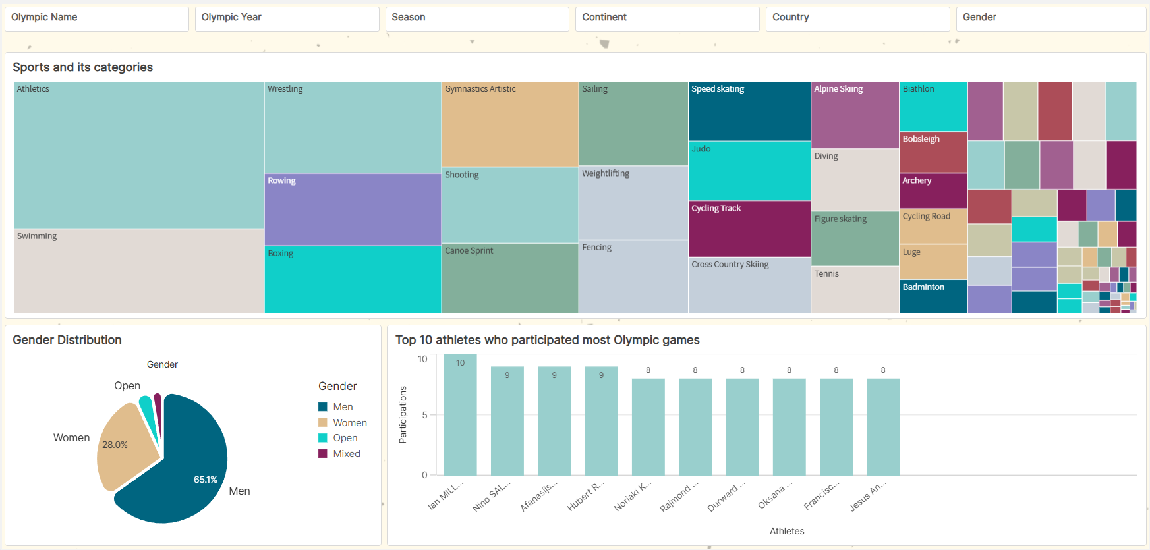Image resolution: width=1150 pixels, height=550 pixels.
Task: Click the Women legend color swatch
Action: click(x=323, y=423)
